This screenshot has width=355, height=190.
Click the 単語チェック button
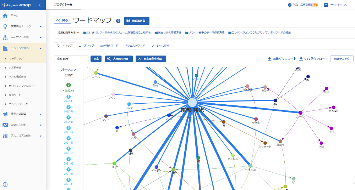point(342,59)
